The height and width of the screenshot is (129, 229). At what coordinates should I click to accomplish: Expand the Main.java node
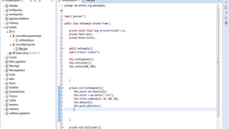[14, 49]
